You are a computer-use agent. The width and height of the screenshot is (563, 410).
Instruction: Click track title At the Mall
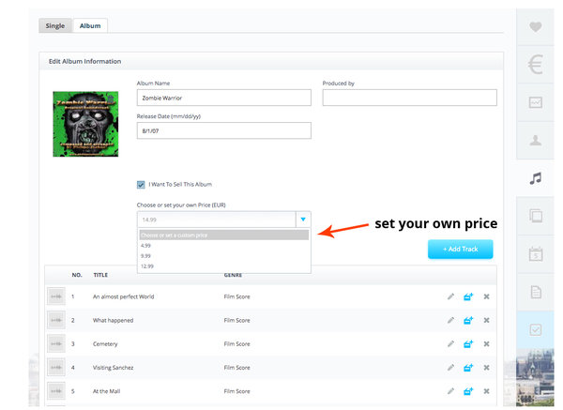point(107,391)
